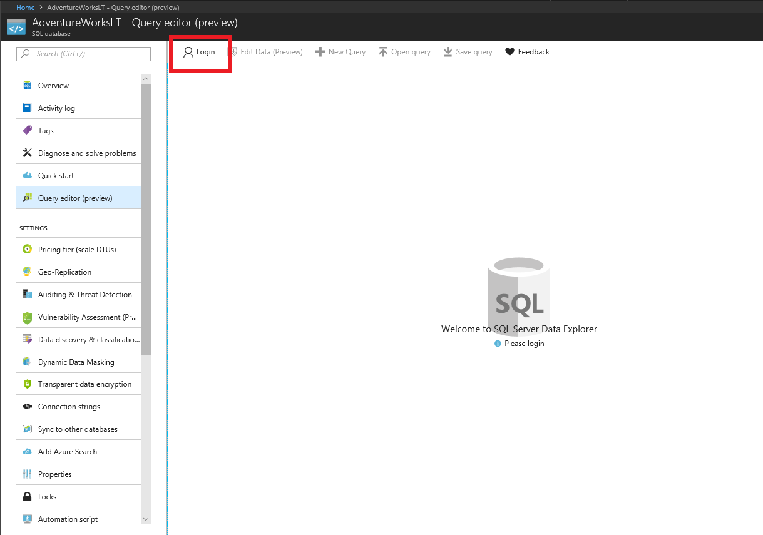Click the Locks padlock icon
Image resolution: width=763 pixels, height=535 pixels.
27,496
